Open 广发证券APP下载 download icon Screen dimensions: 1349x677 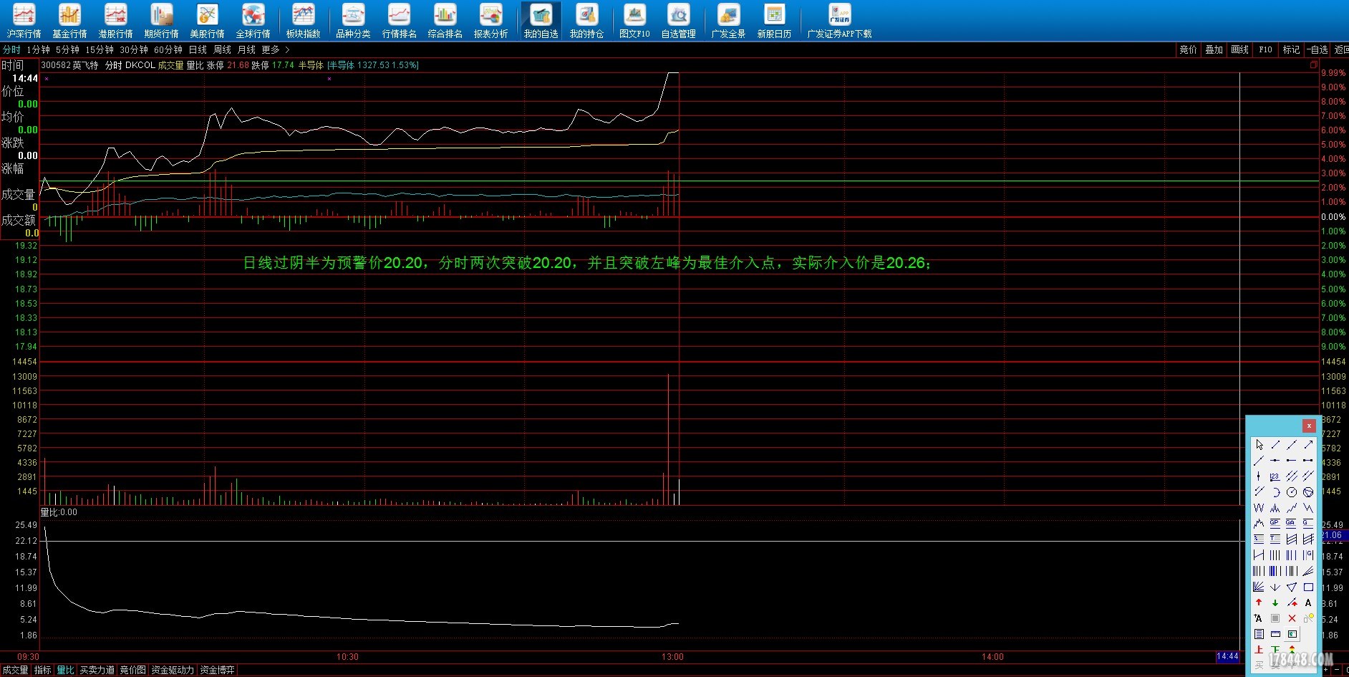click(x=839, y=20)
